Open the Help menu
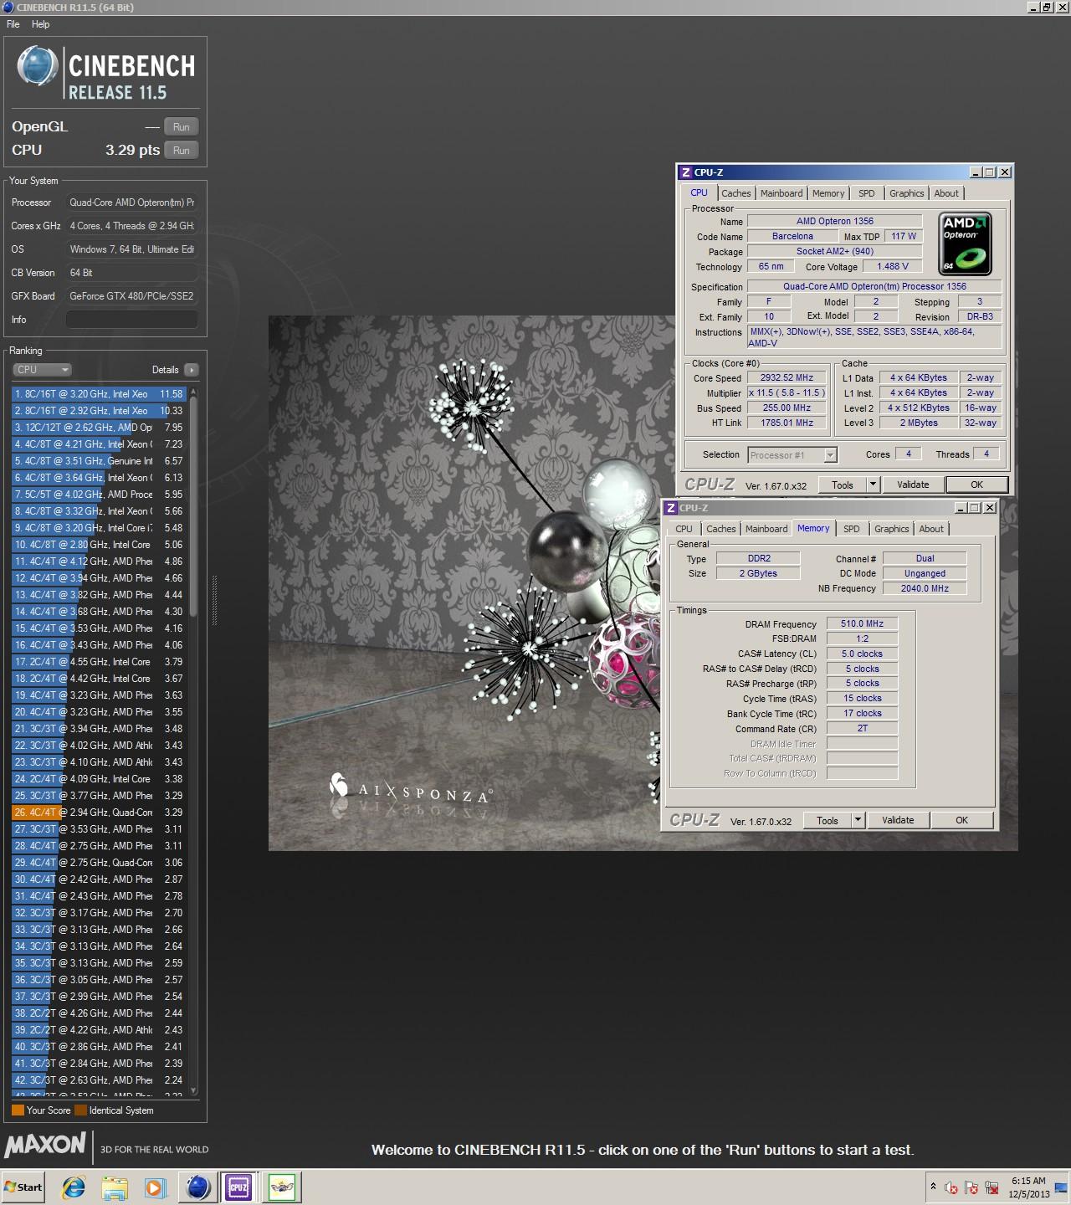1071x1205 pixels. click(x=40, y=24)
